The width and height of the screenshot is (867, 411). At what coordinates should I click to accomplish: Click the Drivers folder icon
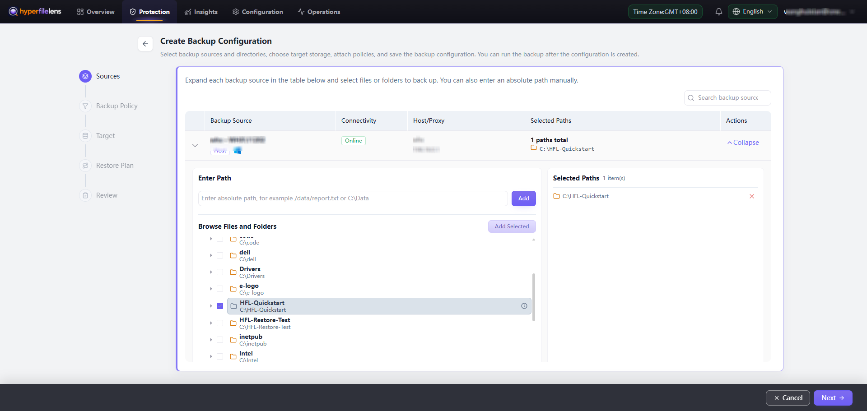pyautogui.click(x=233, y=272)
